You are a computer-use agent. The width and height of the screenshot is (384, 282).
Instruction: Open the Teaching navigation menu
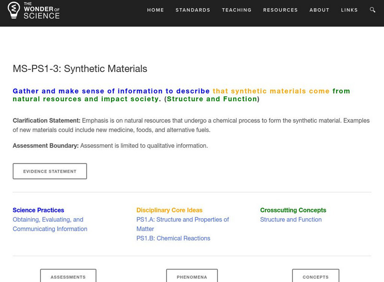tap(237, 10)
